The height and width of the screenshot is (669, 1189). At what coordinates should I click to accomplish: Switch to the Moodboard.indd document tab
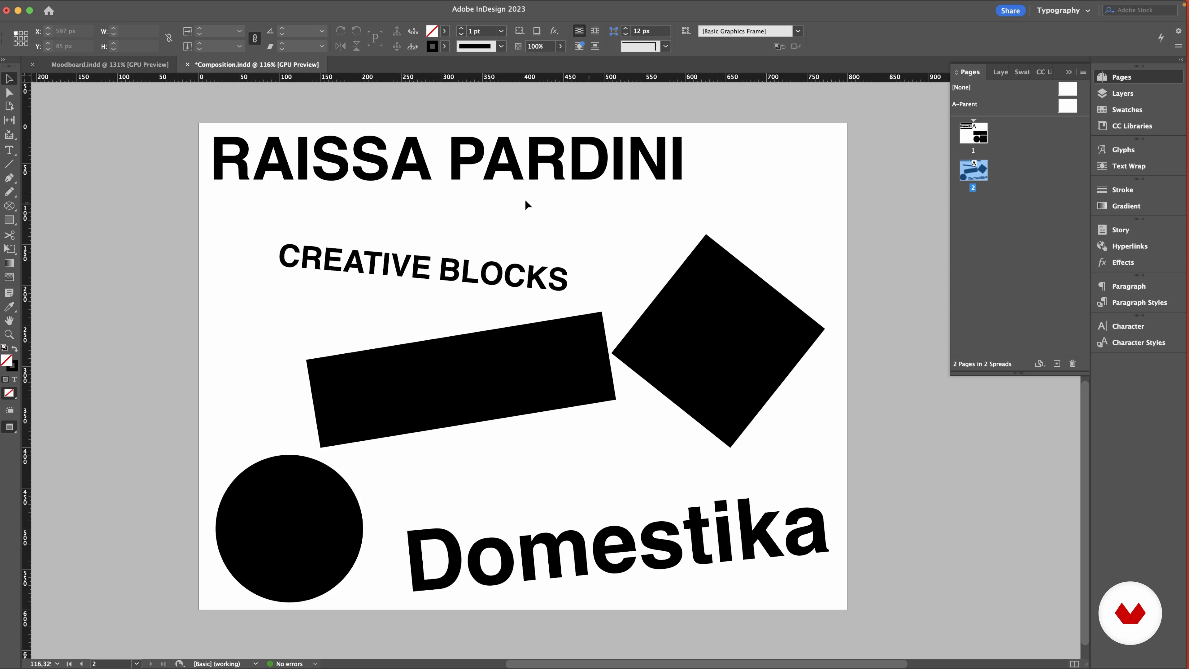pyautogui.click(x=110, y=65)
